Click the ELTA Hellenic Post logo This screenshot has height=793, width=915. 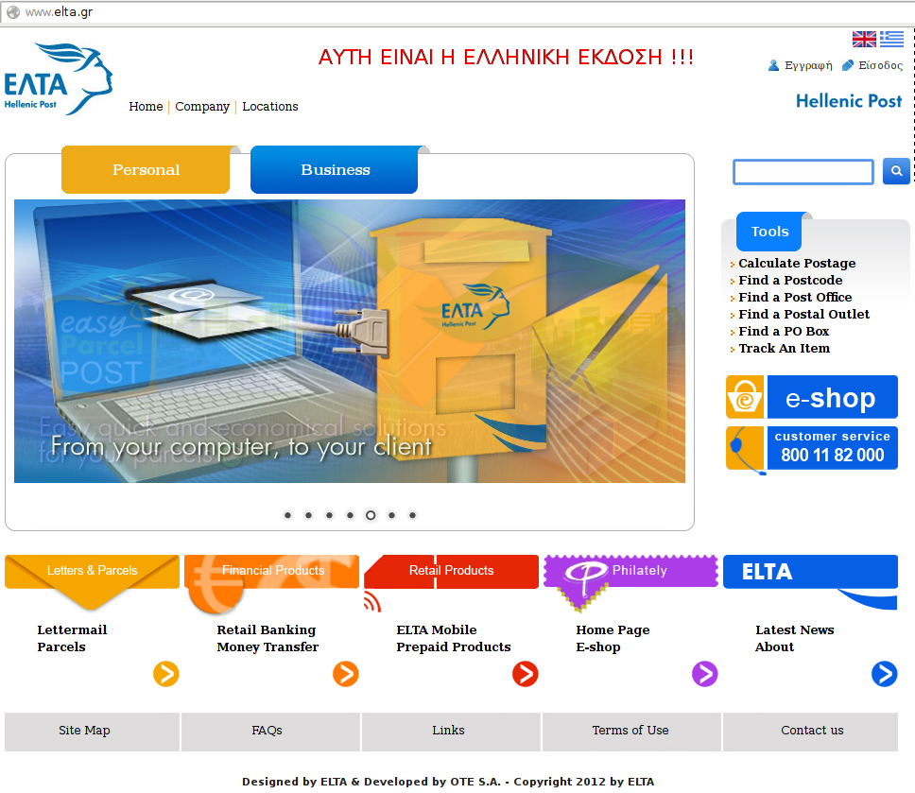point(58,78)
